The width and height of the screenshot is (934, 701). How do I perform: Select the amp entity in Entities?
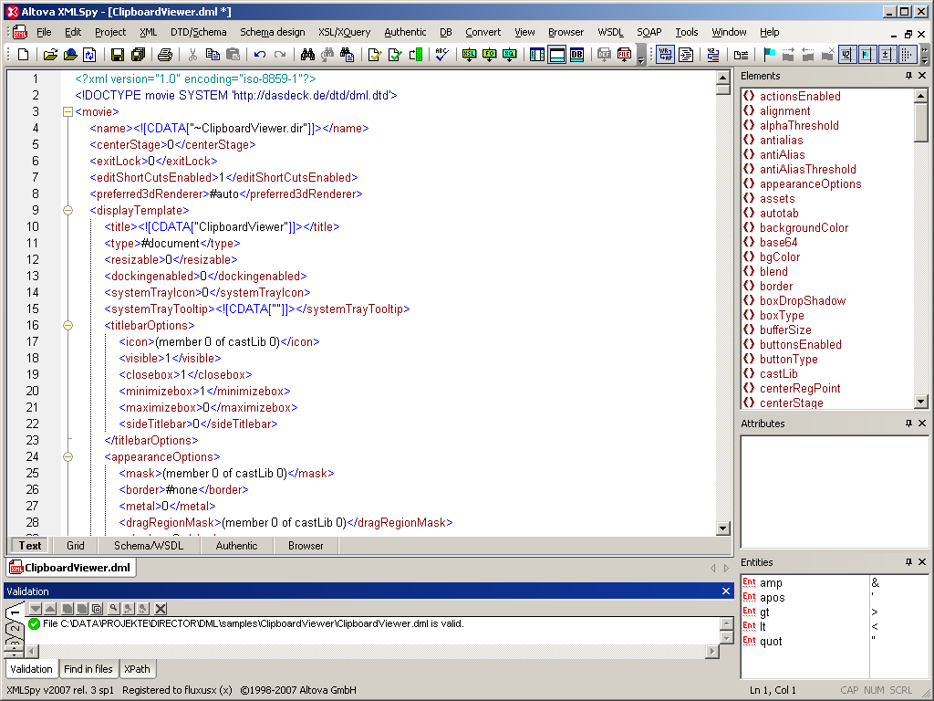click(x=771, y=583)
